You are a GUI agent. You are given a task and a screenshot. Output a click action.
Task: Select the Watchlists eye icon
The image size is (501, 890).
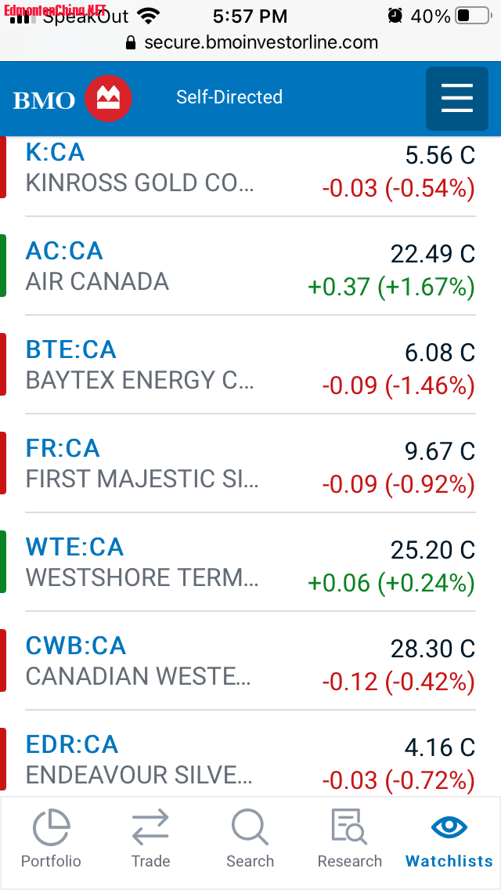pyautogui.click(x=449, y=827)
